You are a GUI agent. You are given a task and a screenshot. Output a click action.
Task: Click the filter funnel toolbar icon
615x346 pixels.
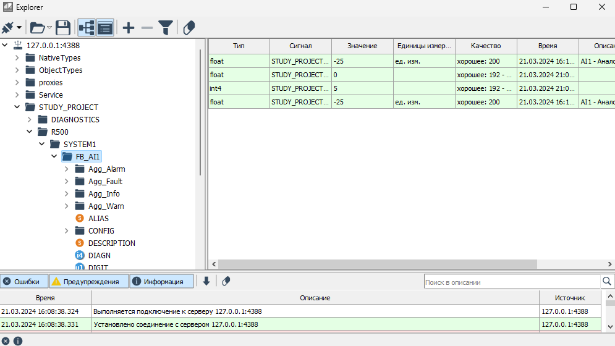(x=166, y=28)
